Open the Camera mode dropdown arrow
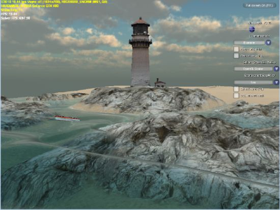Image resolution: width=280 pixels, height=210 pixels. click(x=268, y=43)
